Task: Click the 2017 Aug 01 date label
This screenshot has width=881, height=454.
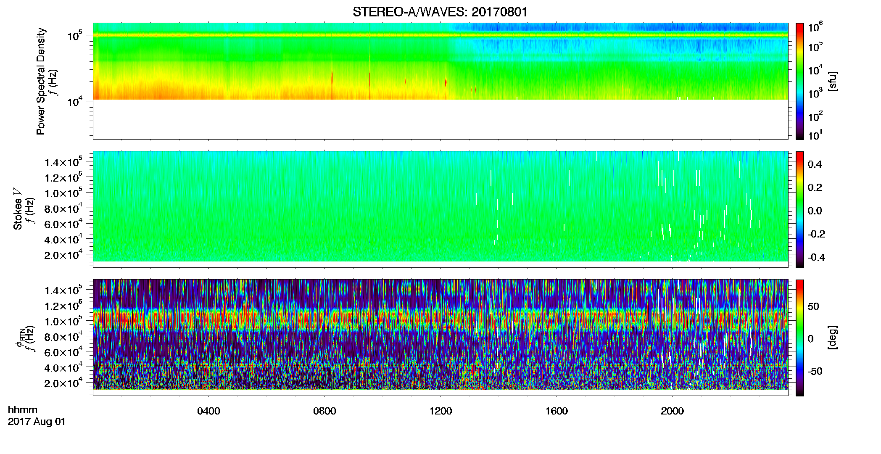Action: click(37, 422)
